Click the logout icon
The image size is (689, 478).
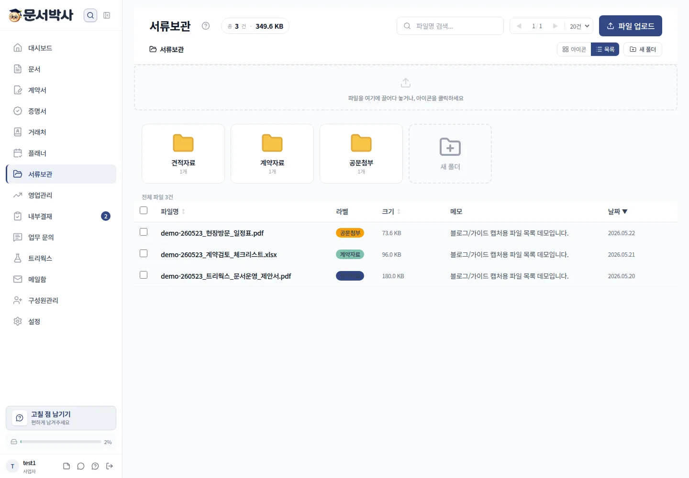pos(110,466)
